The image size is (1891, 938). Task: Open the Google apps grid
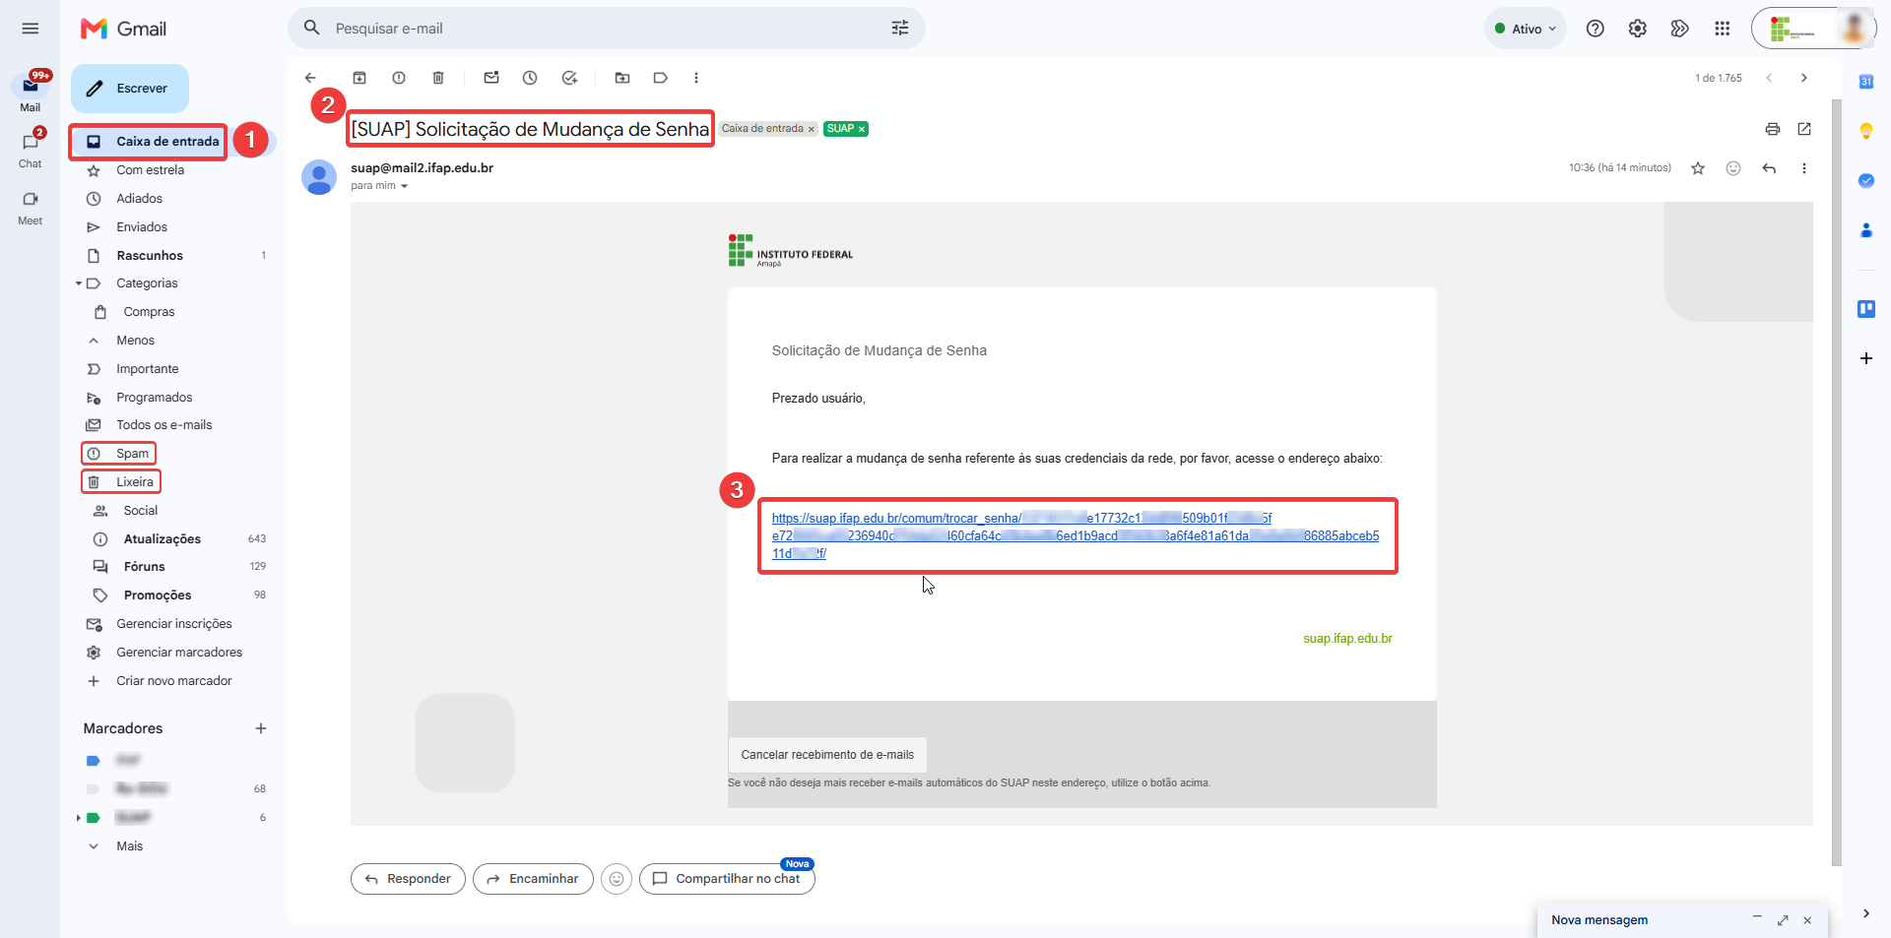[1722, 29]
